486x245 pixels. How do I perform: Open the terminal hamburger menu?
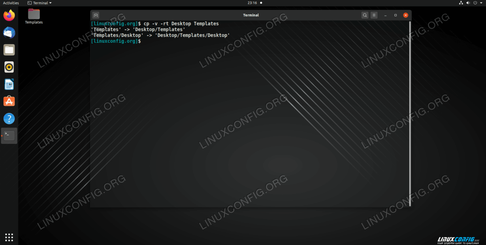coord(374,15)
